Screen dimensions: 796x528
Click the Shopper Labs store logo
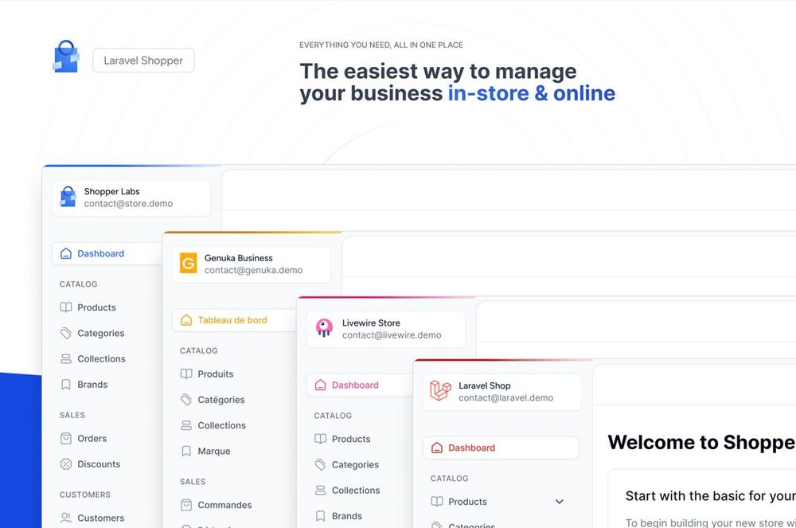(68, 197)
